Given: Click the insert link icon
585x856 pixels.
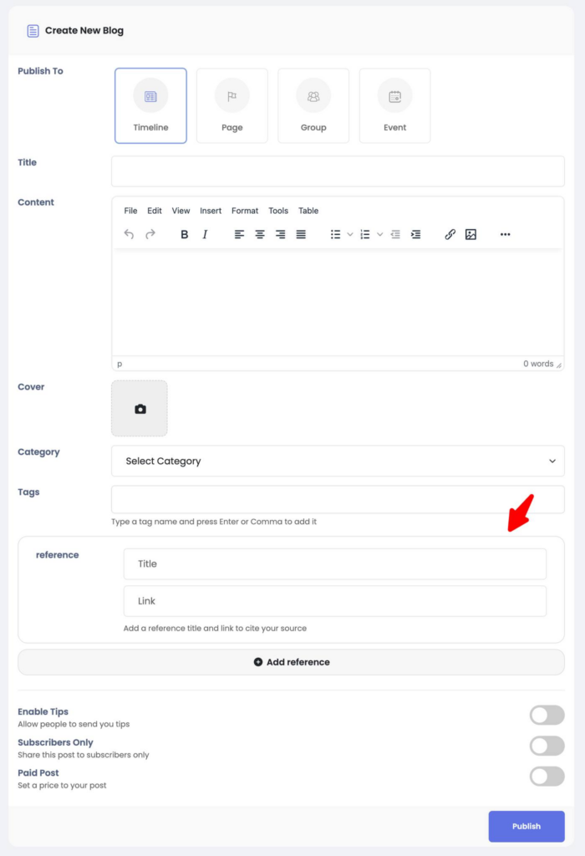Looking at the screenshot, I should (450, 235).
